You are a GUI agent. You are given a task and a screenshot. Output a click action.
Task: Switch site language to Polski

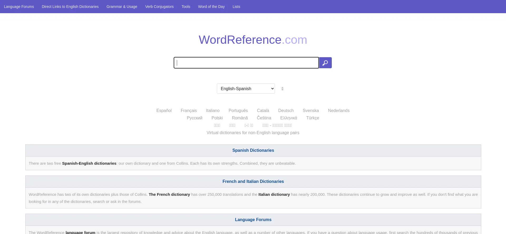[217, 118]
